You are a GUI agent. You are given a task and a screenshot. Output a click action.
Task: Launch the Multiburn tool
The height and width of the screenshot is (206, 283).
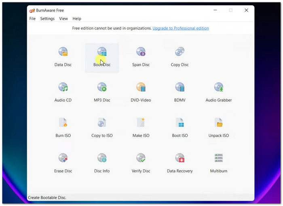tap(219, 164)
